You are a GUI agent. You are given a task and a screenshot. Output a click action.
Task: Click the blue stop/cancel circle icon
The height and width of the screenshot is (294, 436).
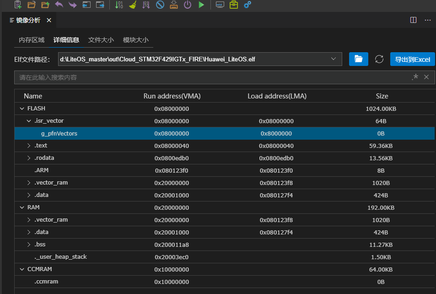point(160,5)
